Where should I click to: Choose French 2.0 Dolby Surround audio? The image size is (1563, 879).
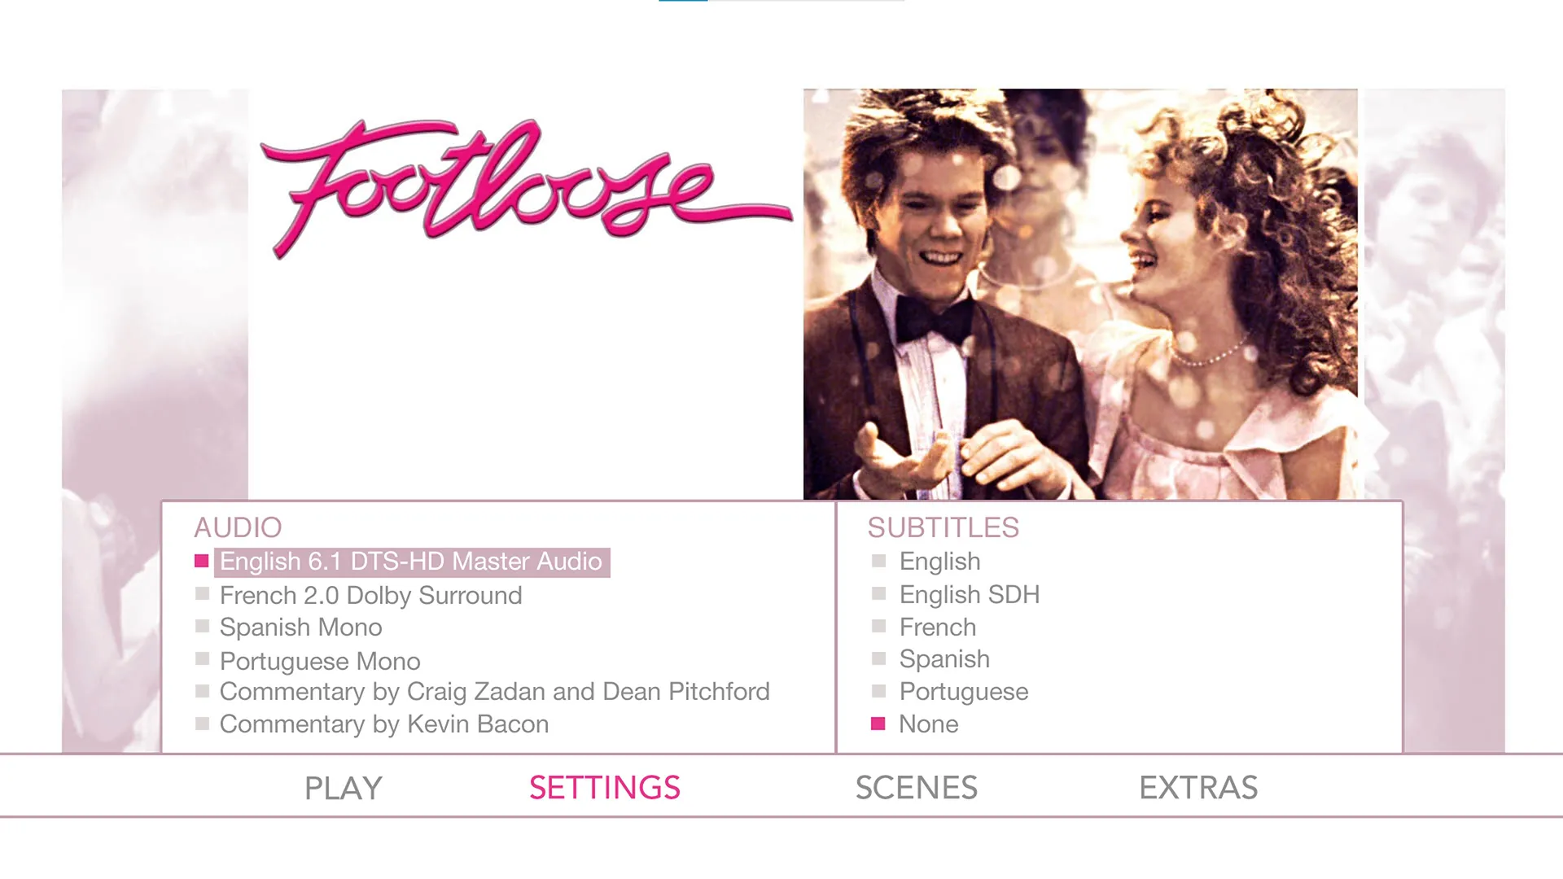click(x=370, y=596)
